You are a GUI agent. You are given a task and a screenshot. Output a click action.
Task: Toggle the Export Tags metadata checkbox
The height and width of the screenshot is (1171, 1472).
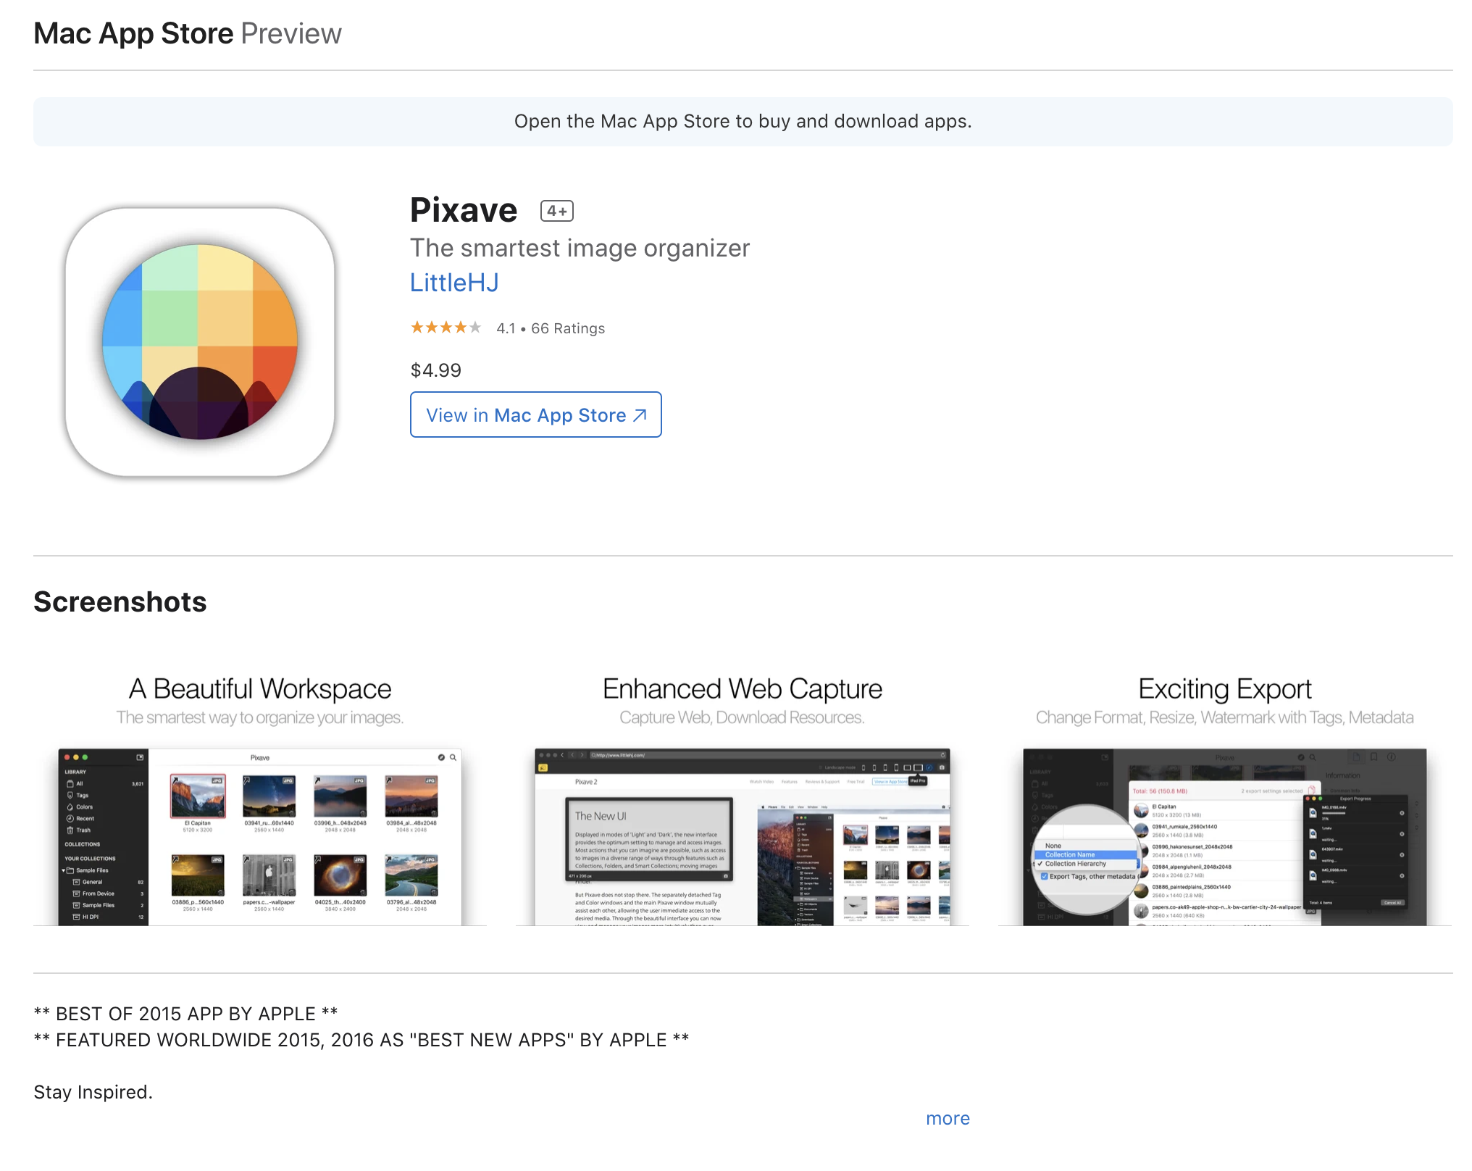(1045, 876)
